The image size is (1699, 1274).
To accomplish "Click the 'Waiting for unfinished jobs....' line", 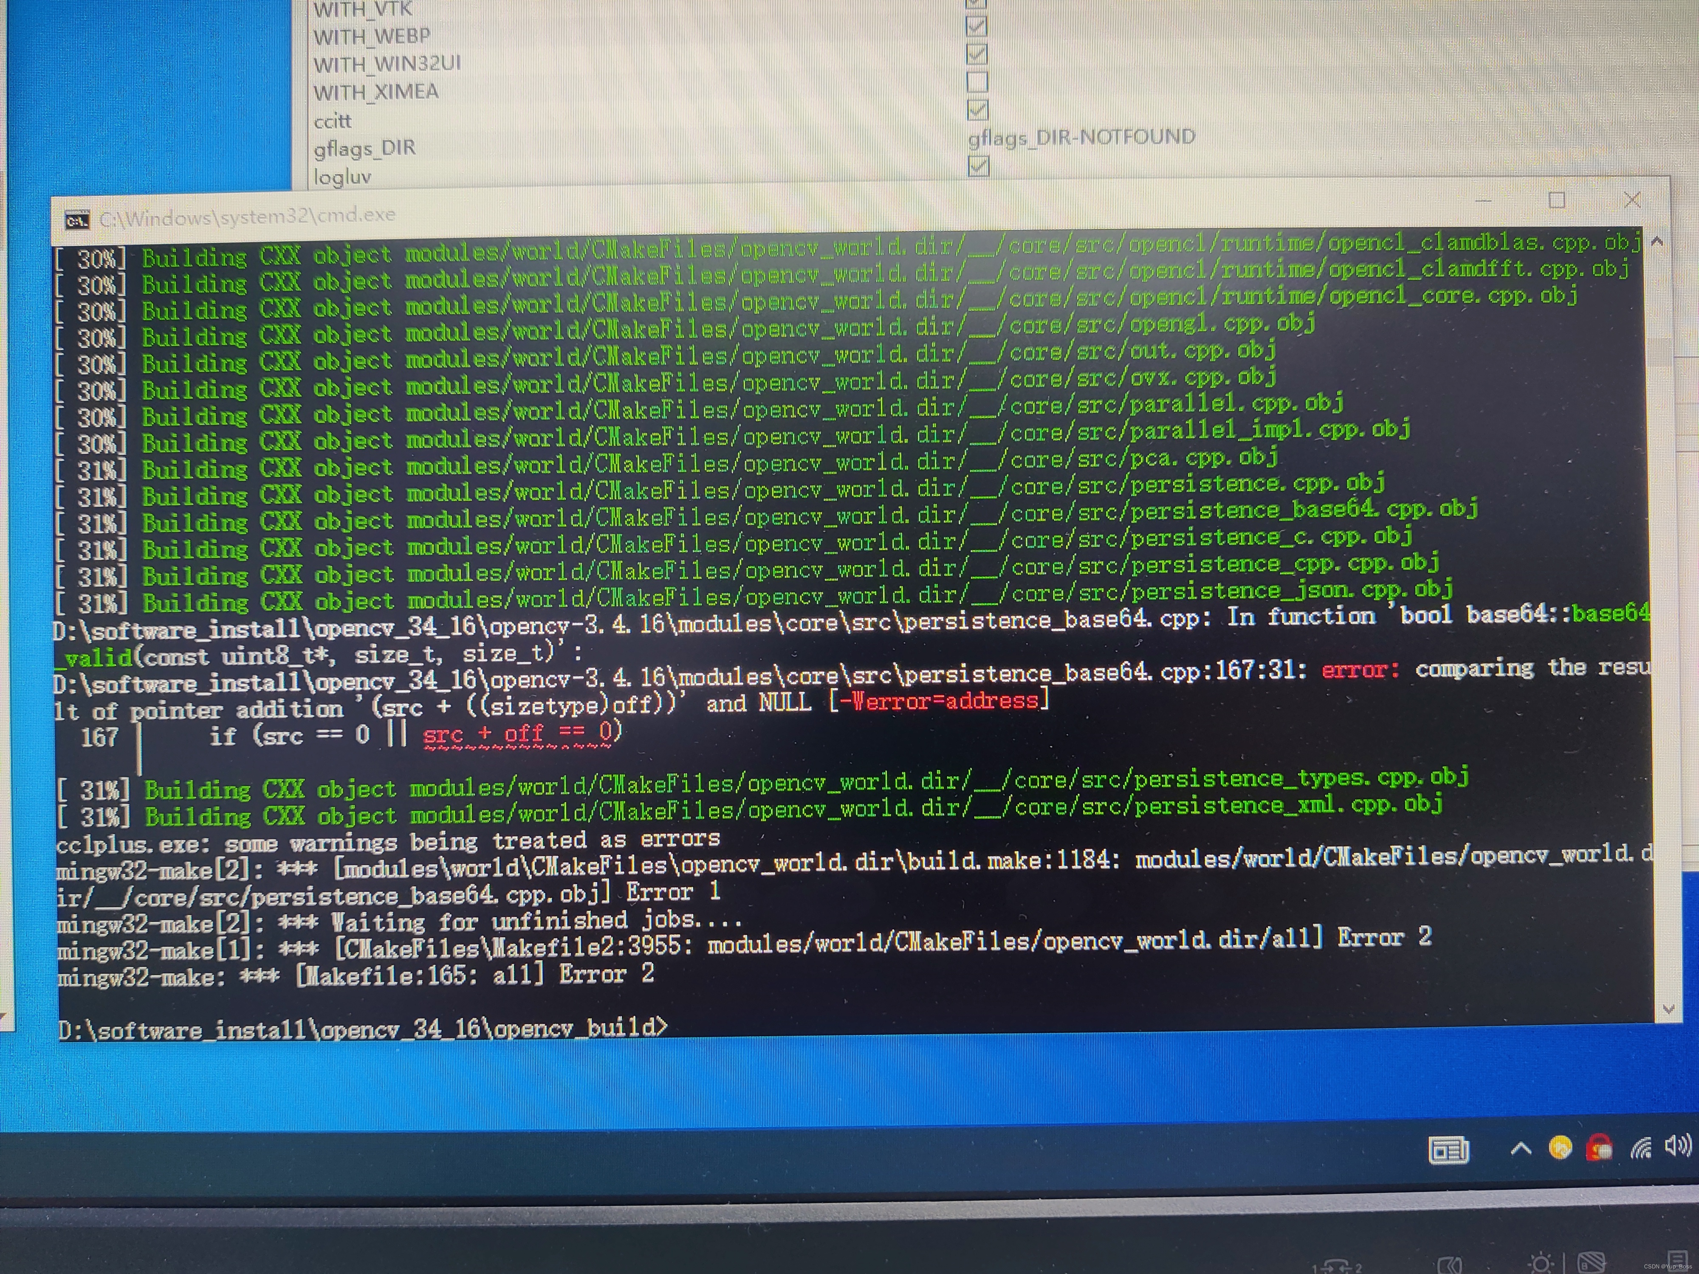I will click(399, 922).
